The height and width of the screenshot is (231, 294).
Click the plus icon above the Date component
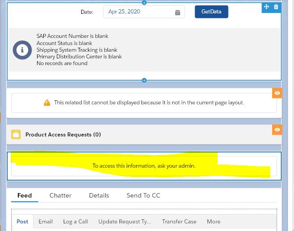[x=144, y=2]
